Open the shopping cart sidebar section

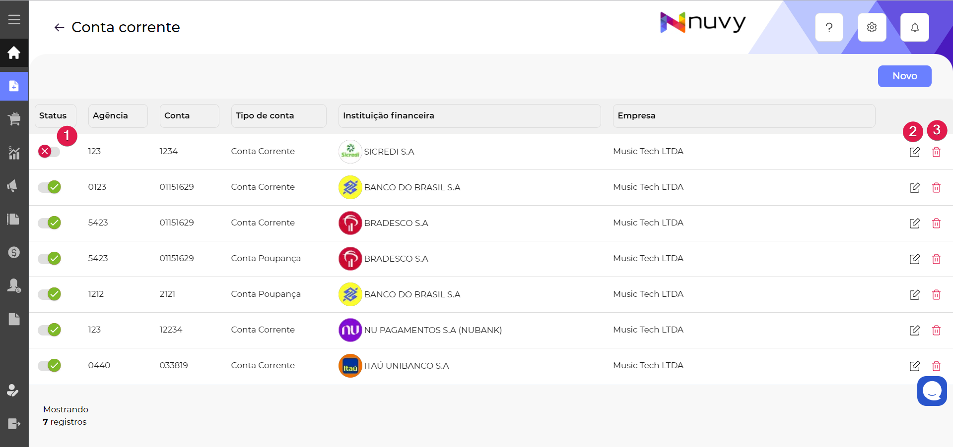[14, 119]
